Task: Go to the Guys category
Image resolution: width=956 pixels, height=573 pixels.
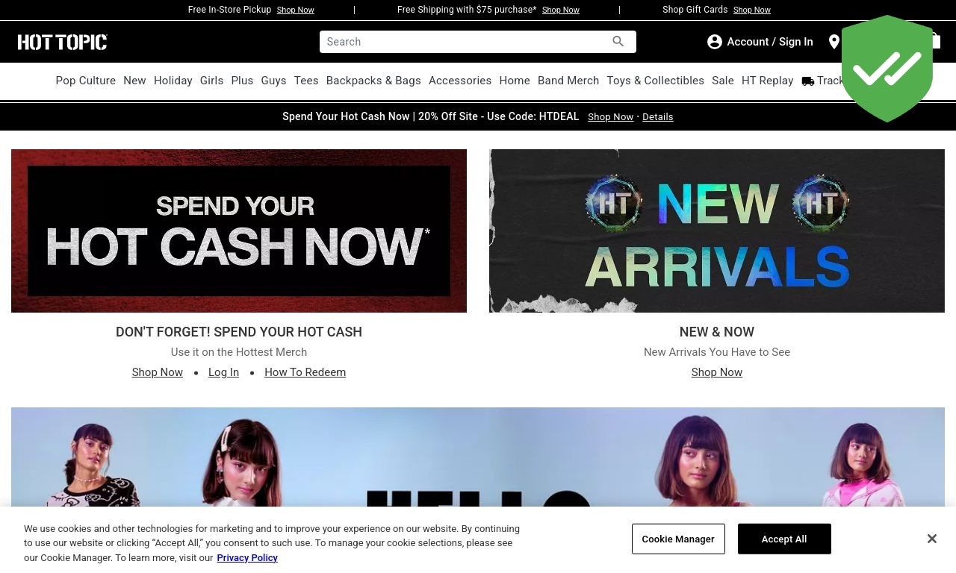Action: tap(273, 81)
